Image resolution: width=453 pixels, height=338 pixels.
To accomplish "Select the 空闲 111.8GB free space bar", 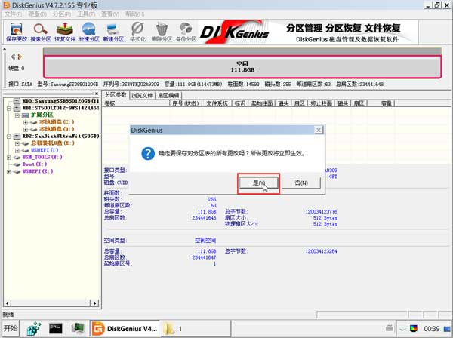I will click(x=242, y=66).
